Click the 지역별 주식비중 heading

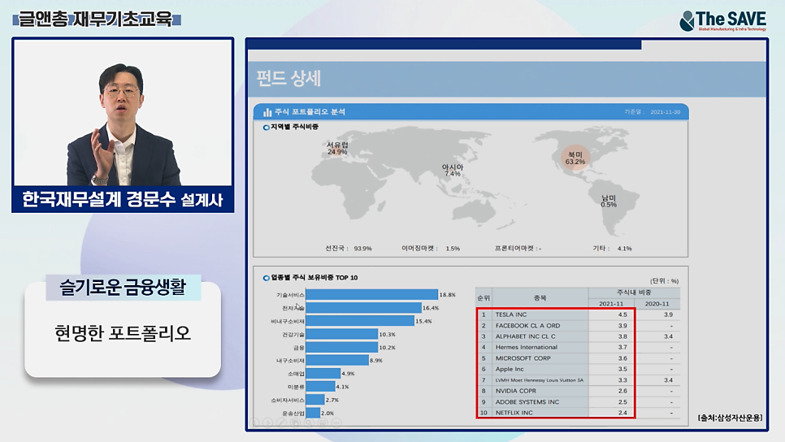pyautogui.click(x=294, y=127)
